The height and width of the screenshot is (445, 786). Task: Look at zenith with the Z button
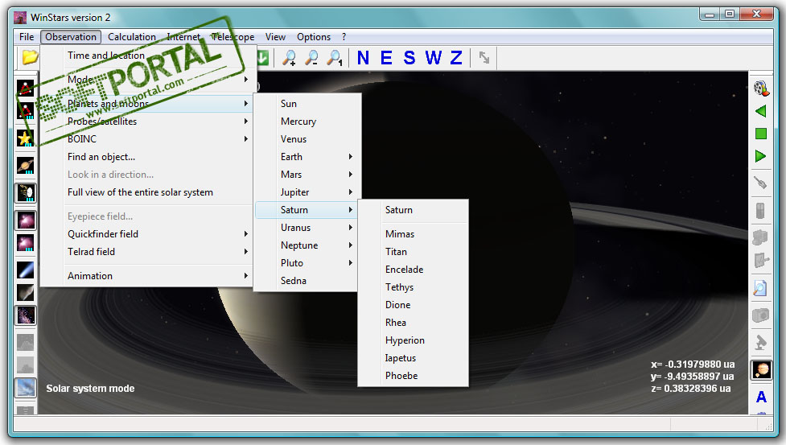455,58
